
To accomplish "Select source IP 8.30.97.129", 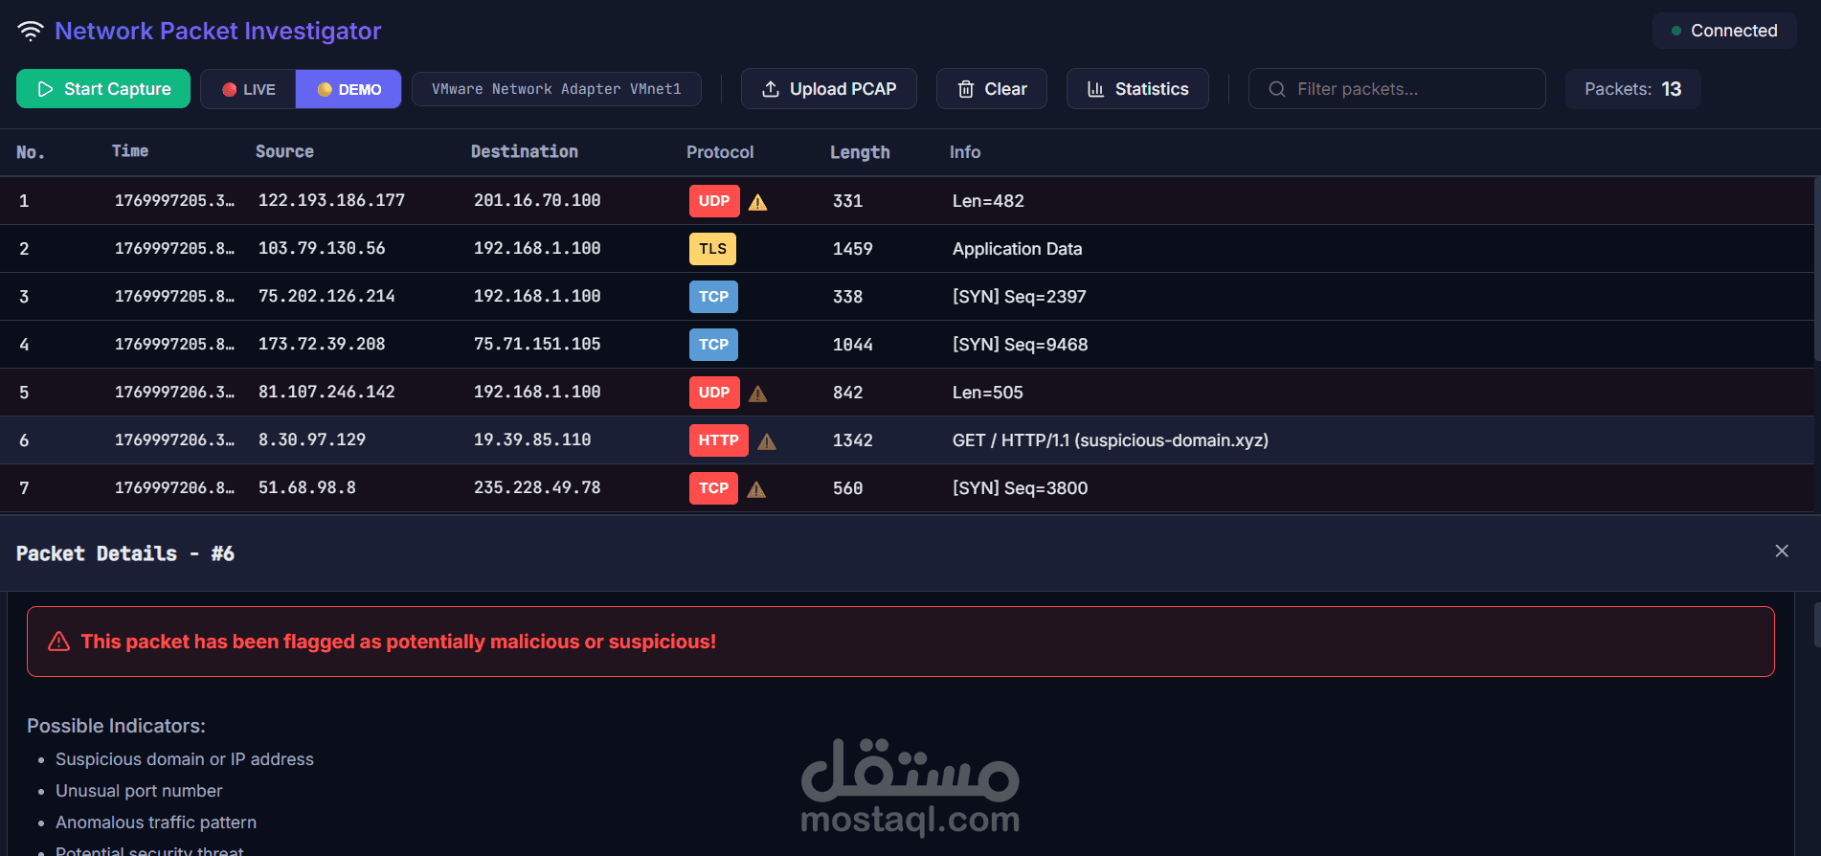I will click(312, 440).
